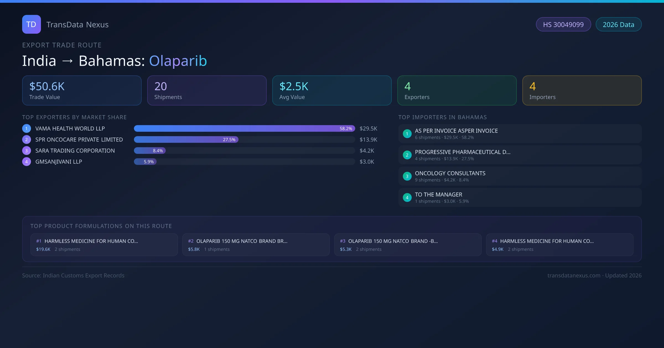This screenshot has width=664, height=348.
Task: Click the 2026 Data pill
Action: point(618,25)
